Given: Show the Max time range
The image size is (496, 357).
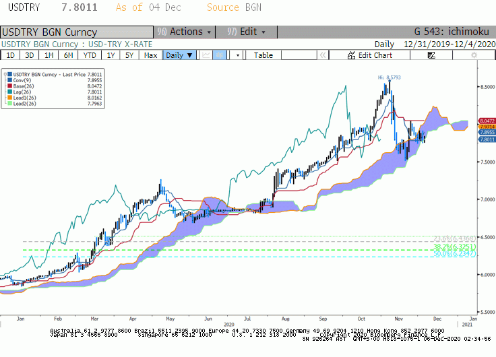Looking at the screenshot, I should click(x=150, y=55).
